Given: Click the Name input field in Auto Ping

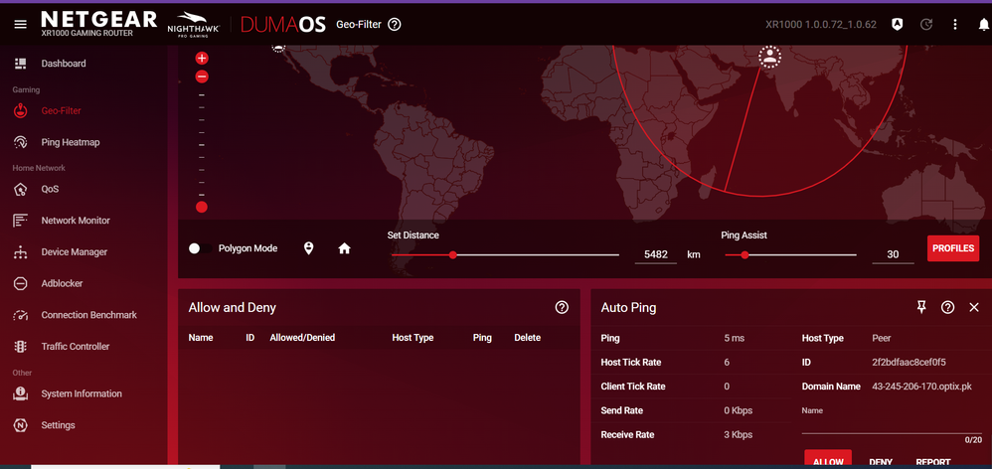Looking at the screenshot, I should [x=892, y=425].
